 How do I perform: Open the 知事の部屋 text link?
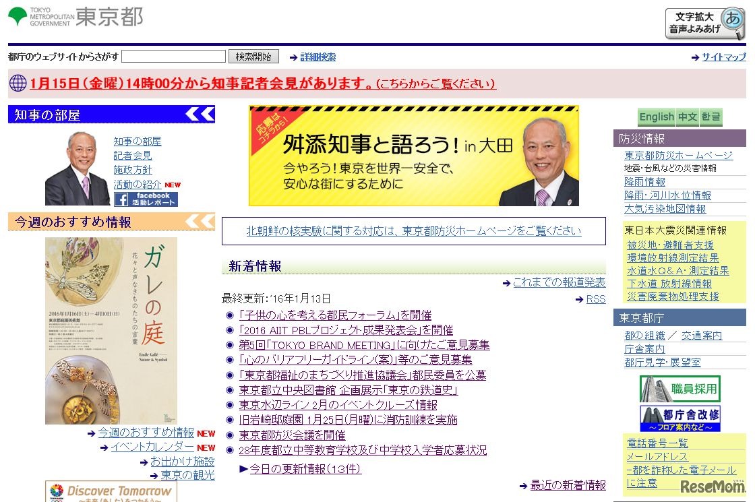[x=138, y=141]
